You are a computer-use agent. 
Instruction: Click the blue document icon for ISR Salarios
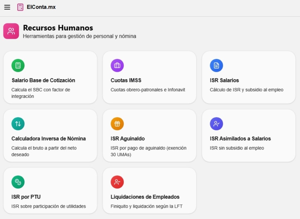click(216, 66)
